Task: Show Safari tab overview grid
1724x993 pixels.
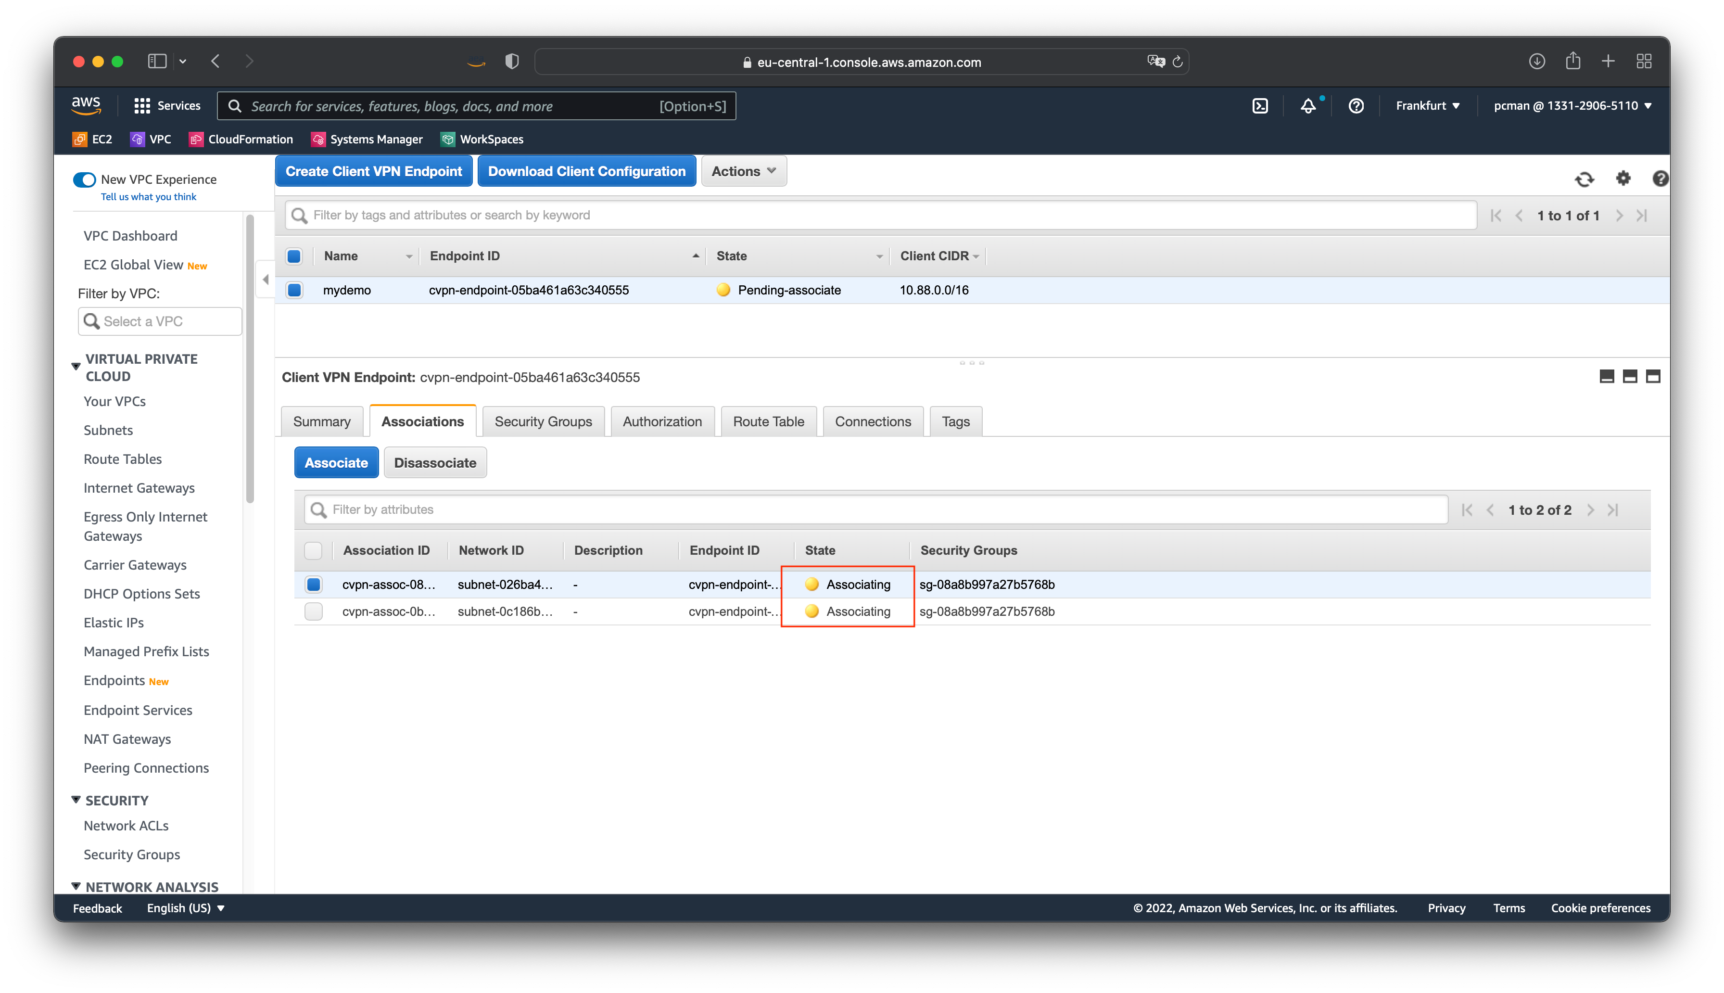Action: (x=1644, y=62)
